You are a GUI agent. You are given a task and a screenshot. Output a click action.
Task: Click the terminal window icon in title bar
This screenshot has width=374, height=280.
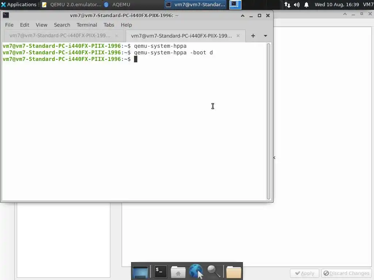(6, 15)
